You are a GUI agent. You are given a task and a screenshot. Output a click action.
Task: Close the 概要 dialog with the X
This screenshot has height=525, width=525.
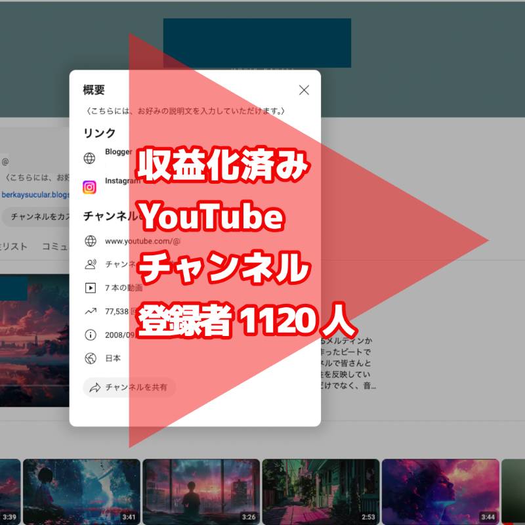click(304, 90)
